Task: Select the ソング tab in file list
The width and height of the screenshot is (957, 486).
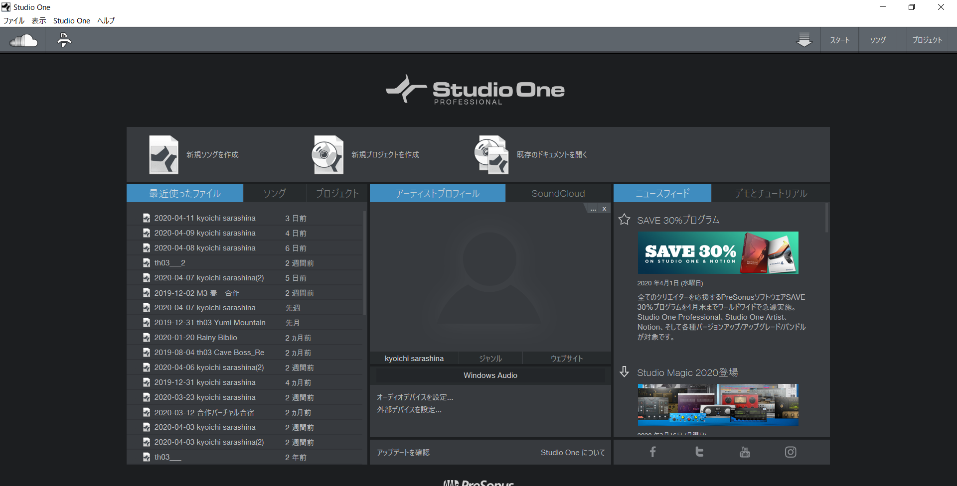Action: point(274,193)
